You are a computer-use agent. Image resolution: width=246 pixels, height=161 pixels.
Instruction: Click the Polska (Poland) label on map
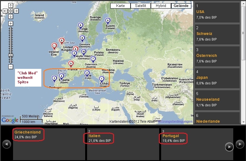pyautogui.click(x=99, y=54)
